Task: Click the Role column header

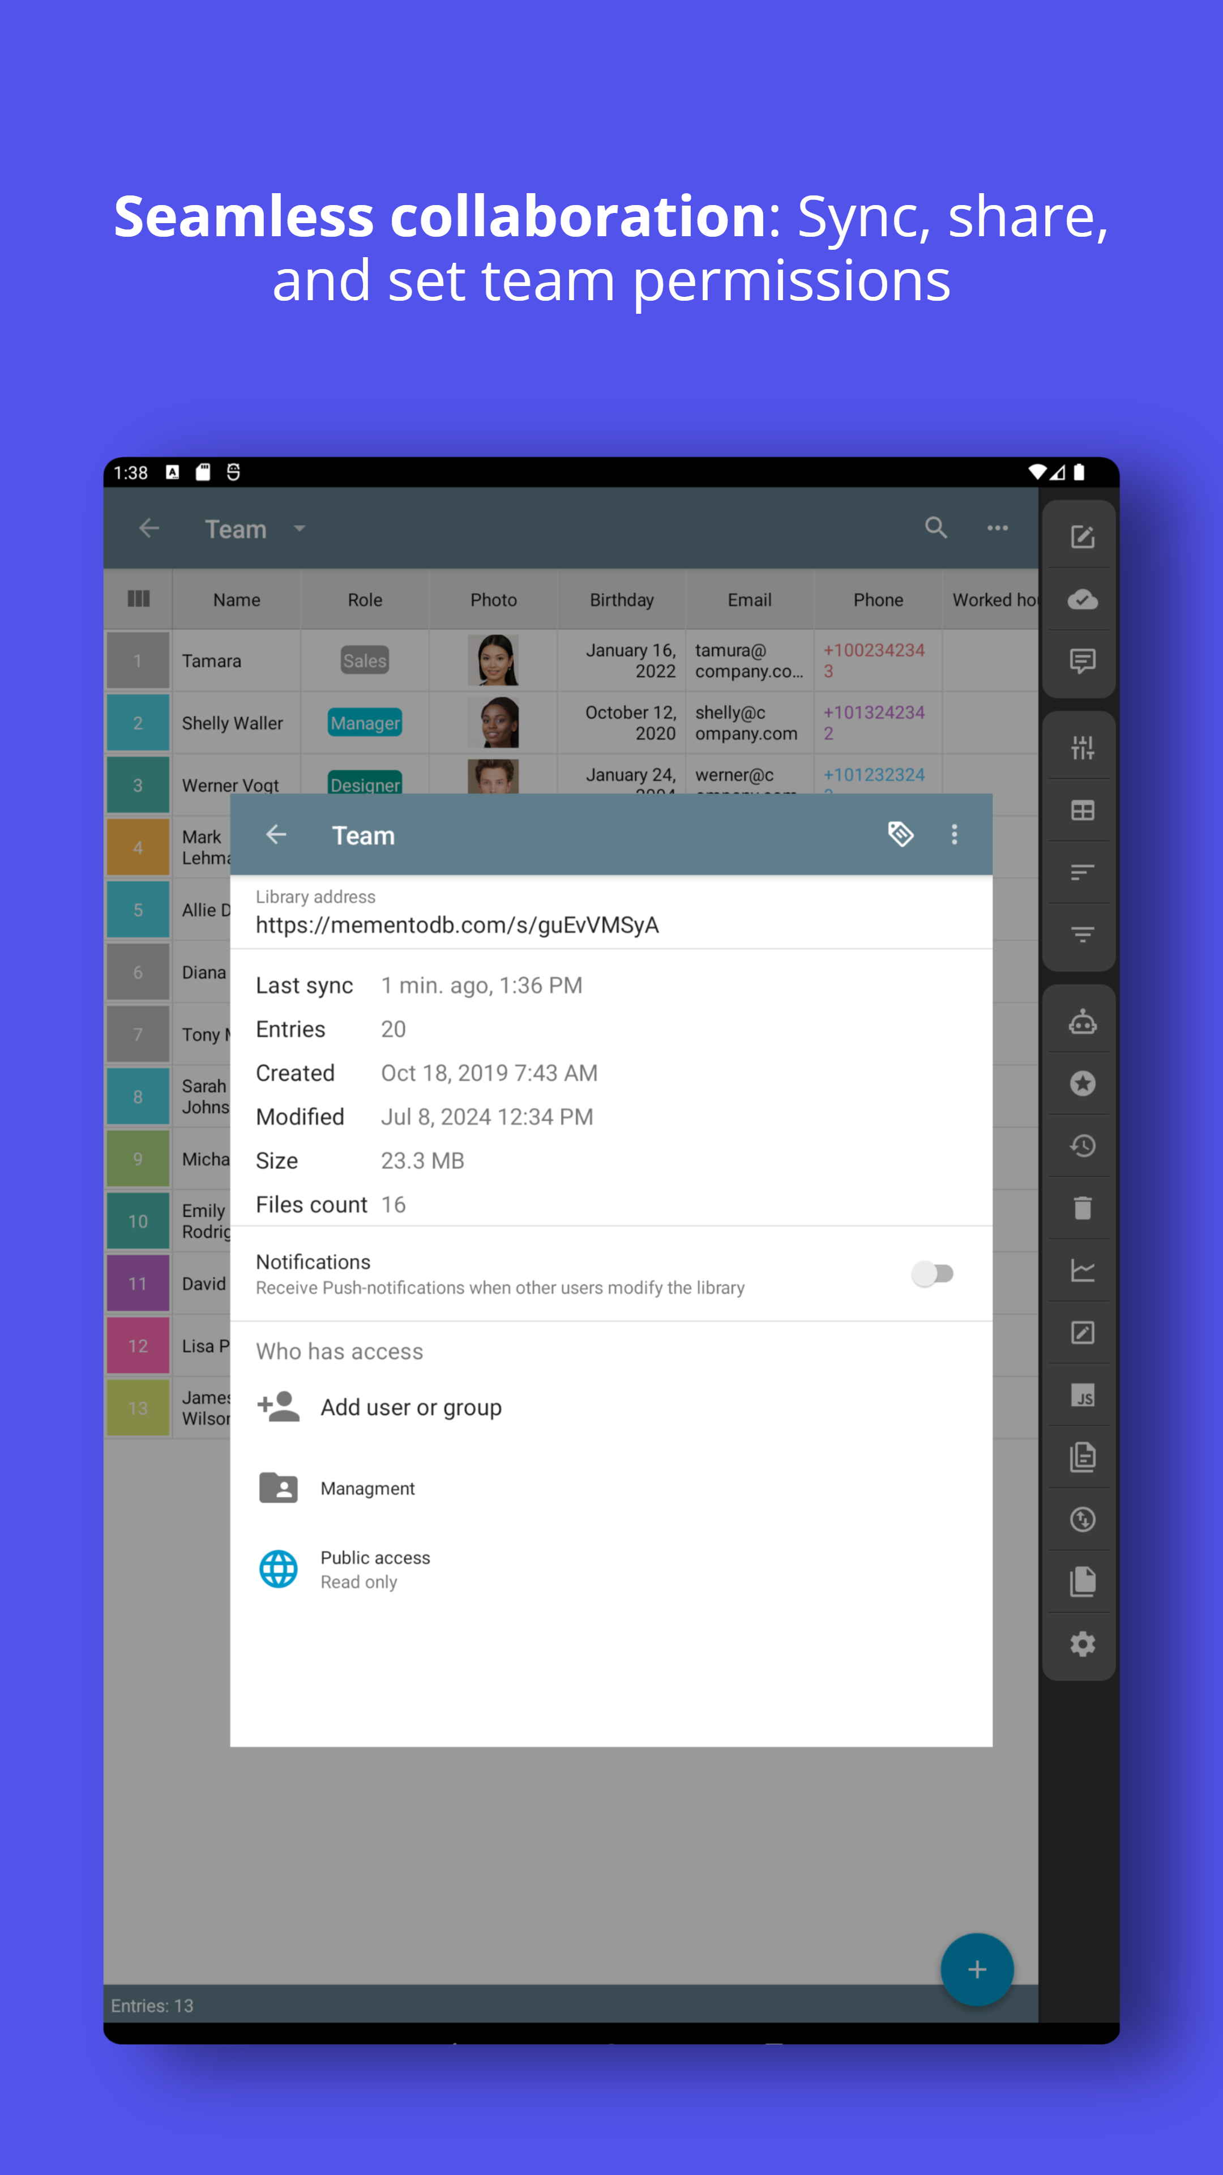Action: (365, 599)
